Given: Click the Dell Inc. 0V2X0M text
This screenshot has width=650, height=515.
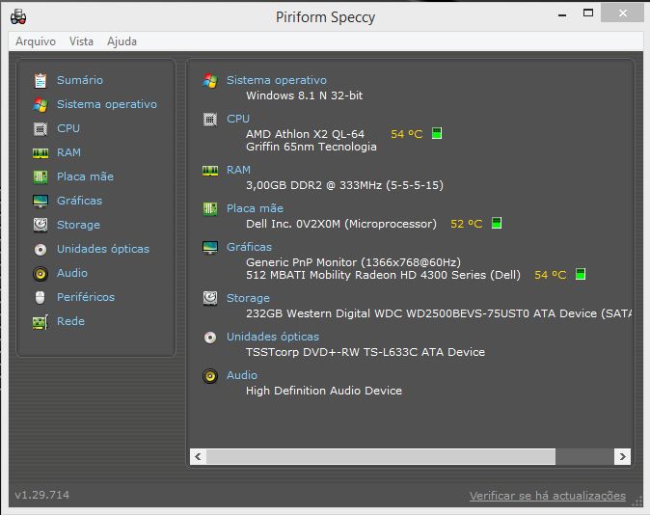Looking at the screenshot, I should (x=341, y=224).
